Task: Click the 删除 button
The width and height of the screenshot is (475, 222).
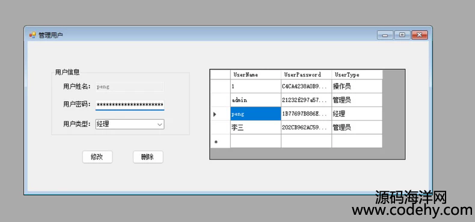Action: [148, 157]
